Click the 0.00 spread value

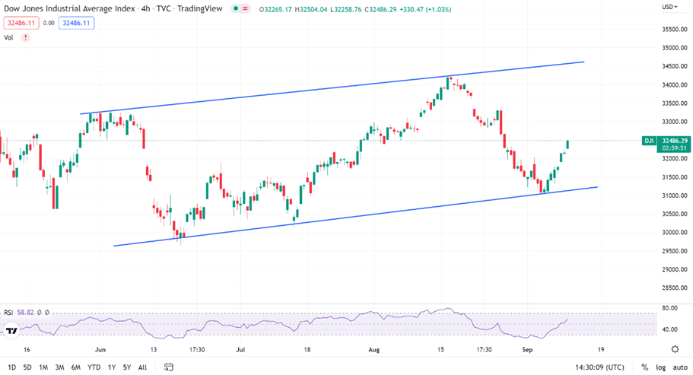click(x=49, y=23)
